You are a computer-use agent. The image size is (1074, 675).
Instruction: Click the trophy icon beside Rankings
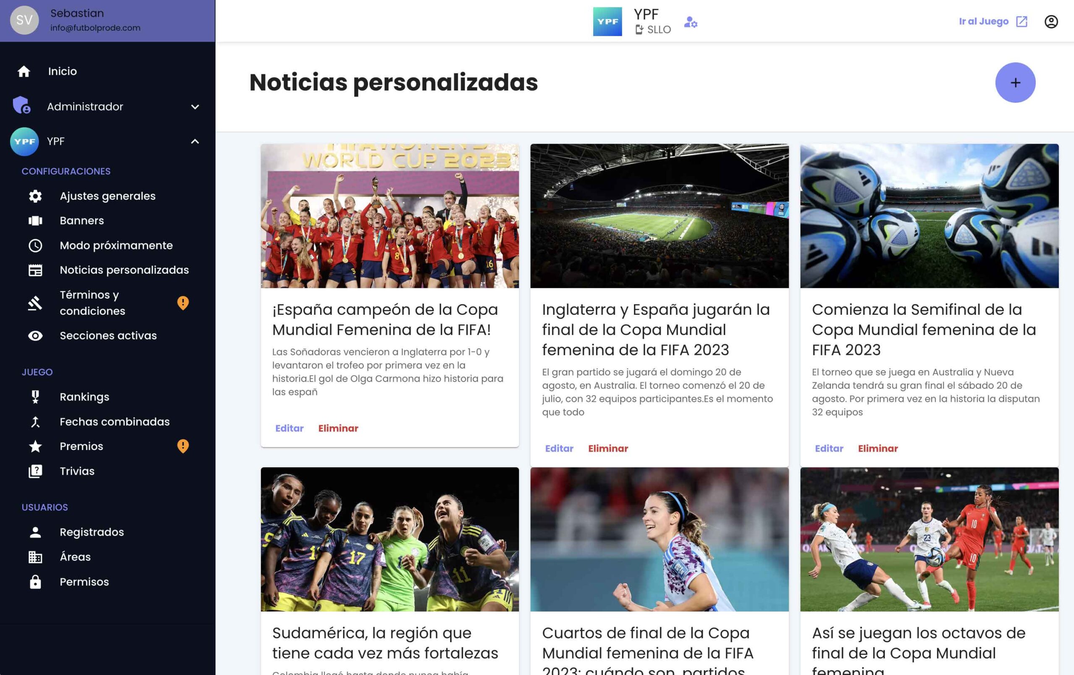click(35, 397)
